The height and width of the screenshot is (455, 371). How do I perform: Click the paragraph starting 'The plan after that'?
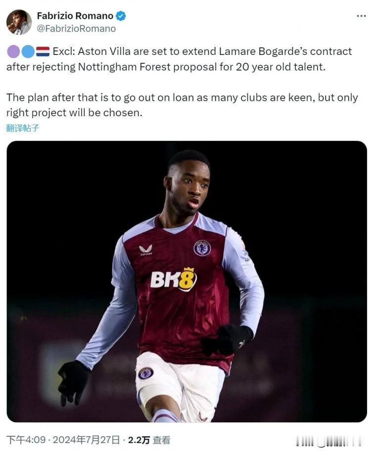(182, 105)
